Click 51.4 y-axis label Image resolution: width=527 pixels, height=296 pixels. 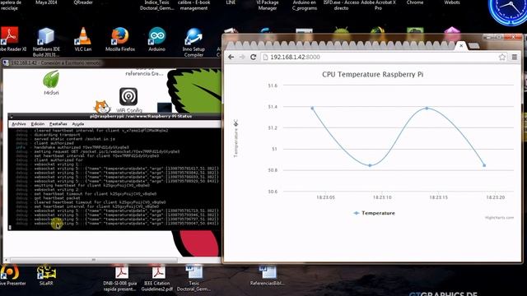[273, 107]
